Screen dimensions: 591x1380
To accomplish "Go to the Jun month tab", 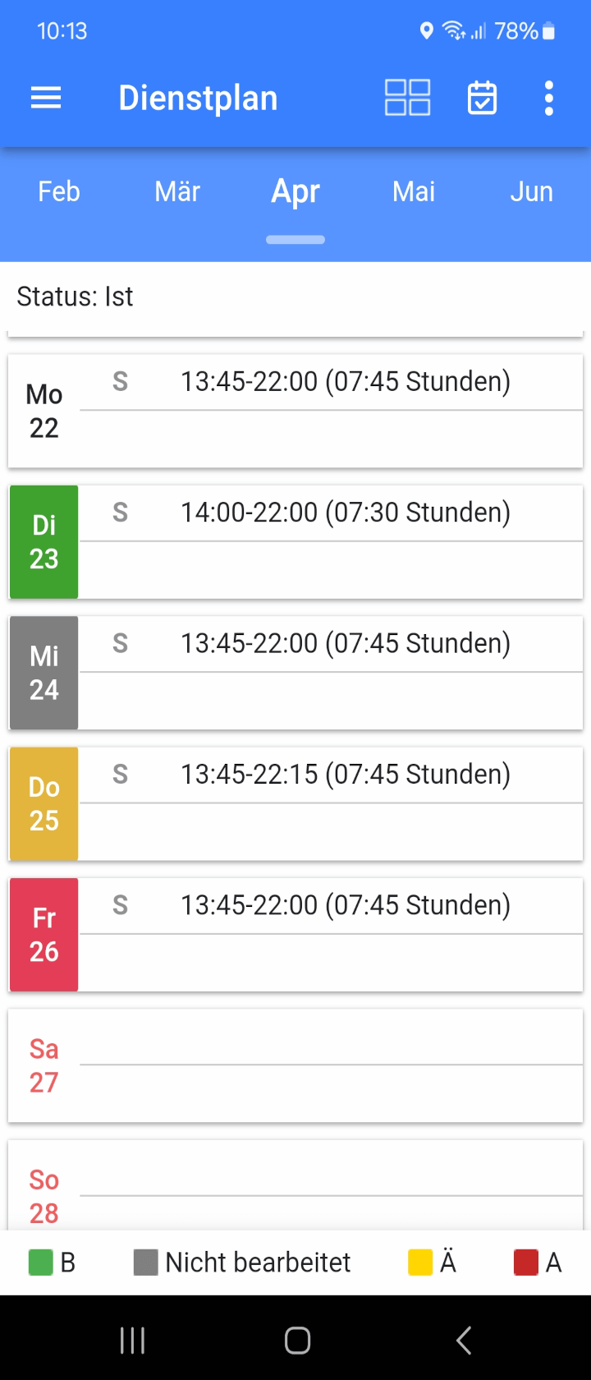I will tap(531, 192).
